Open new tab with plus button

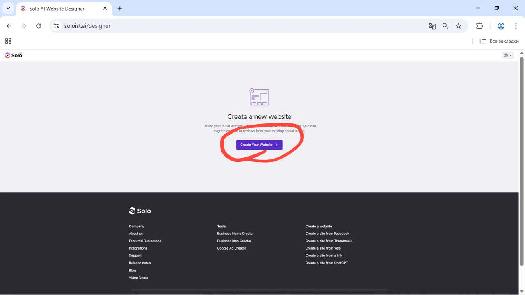[120, 8]
